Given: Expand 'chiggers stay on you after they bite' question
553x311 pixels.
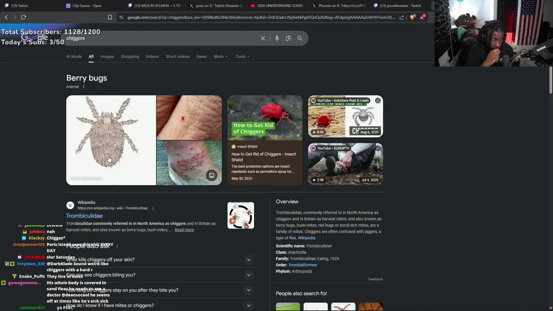Looking at the screenshot, I should tap(159, 290).
